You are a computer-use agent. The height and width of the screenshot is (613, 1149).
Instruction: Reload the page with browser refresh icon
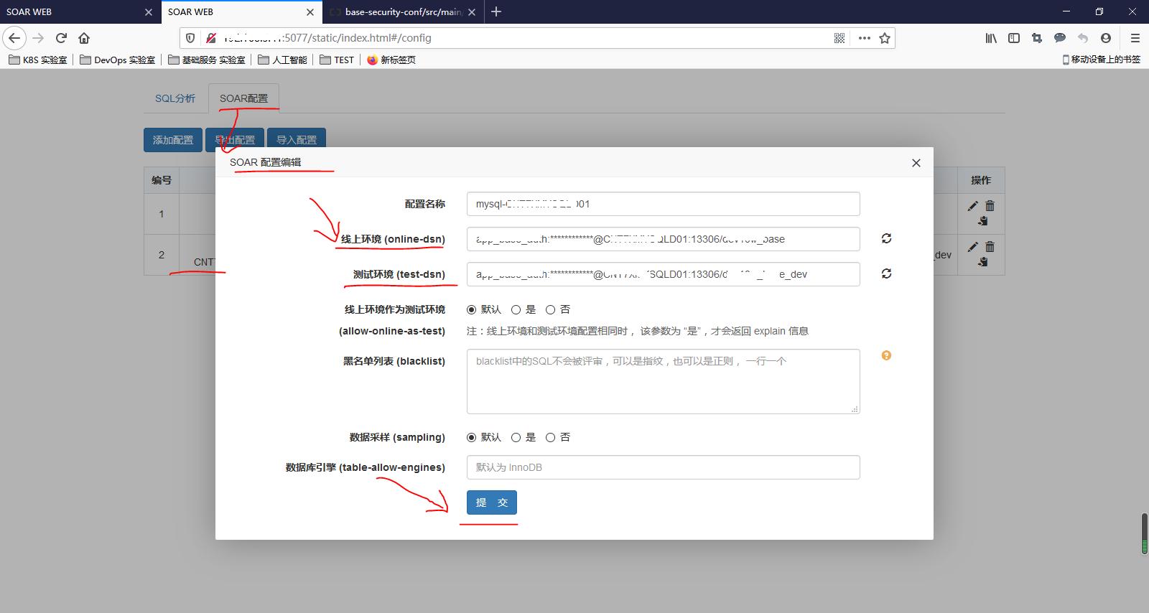point(61,38)
